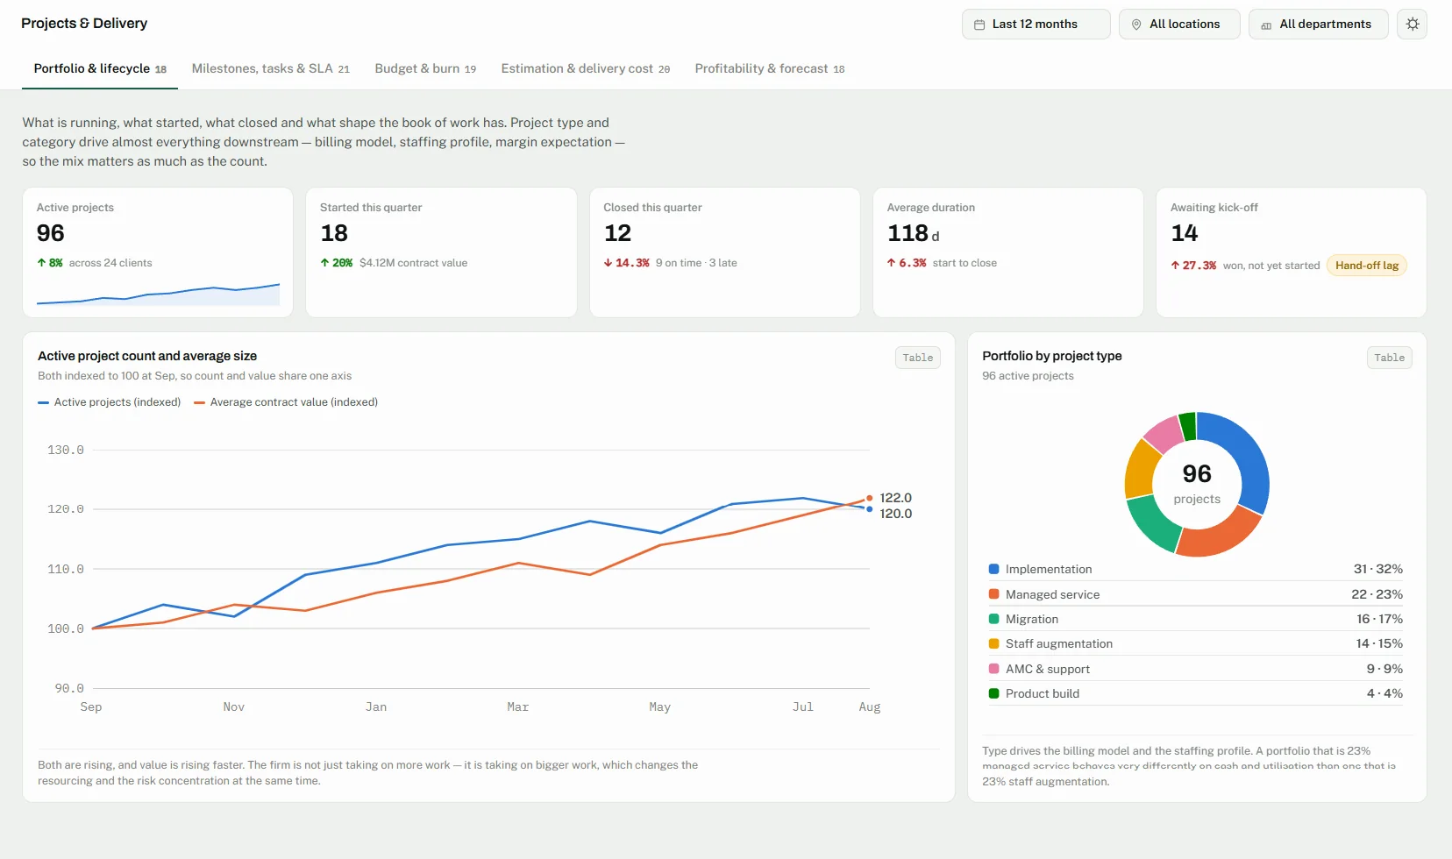Open the All locations filter
Screen dimensions: 1452x859
1179,25
